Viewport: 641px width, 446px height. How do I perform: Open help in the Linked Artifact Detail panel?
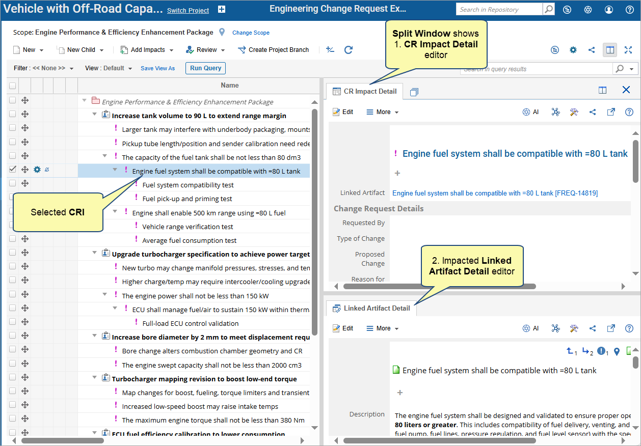(629, 328)
